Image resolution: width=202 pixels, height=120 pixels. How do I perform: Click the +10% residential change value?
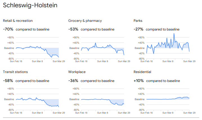[x=139, y=81]
